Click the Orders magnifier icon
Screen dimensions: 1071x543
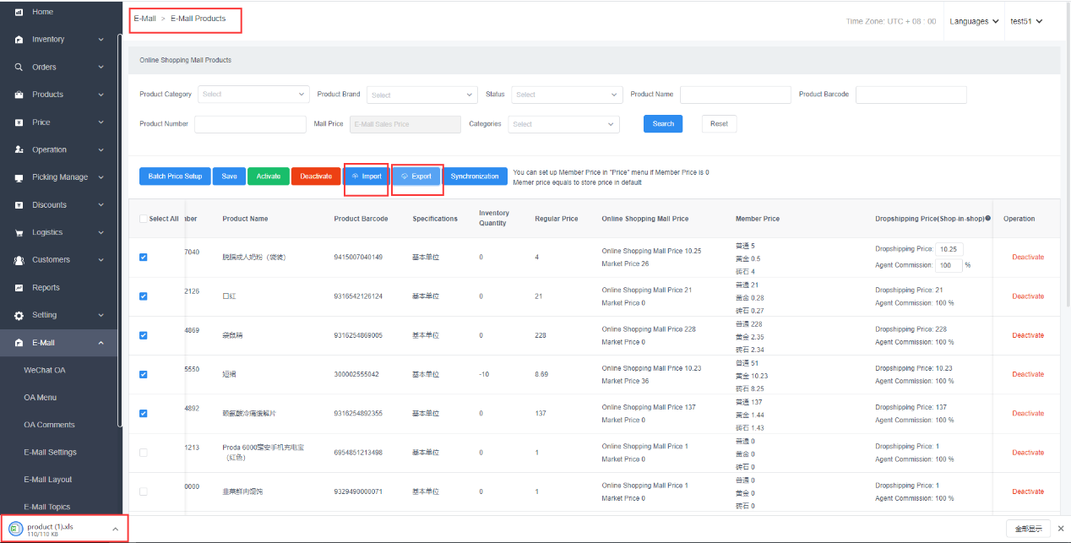[19, 67]
